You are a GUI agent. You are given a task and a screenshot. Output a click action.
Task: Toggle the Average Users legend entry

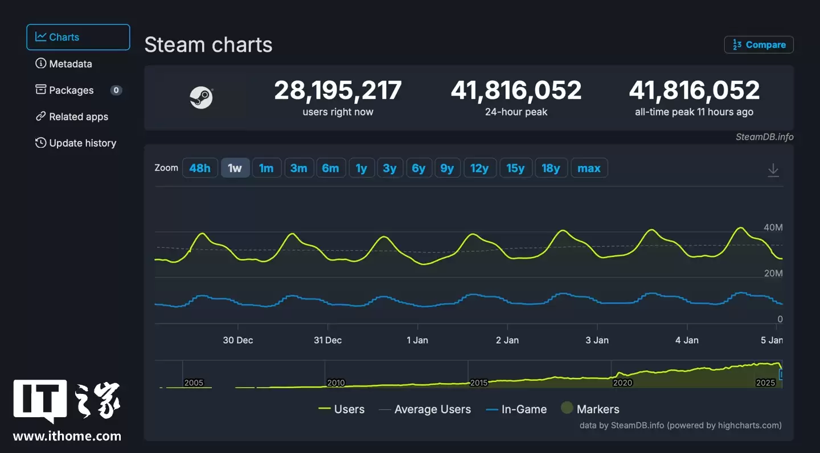pyautogui.click(x=425, y=409)
